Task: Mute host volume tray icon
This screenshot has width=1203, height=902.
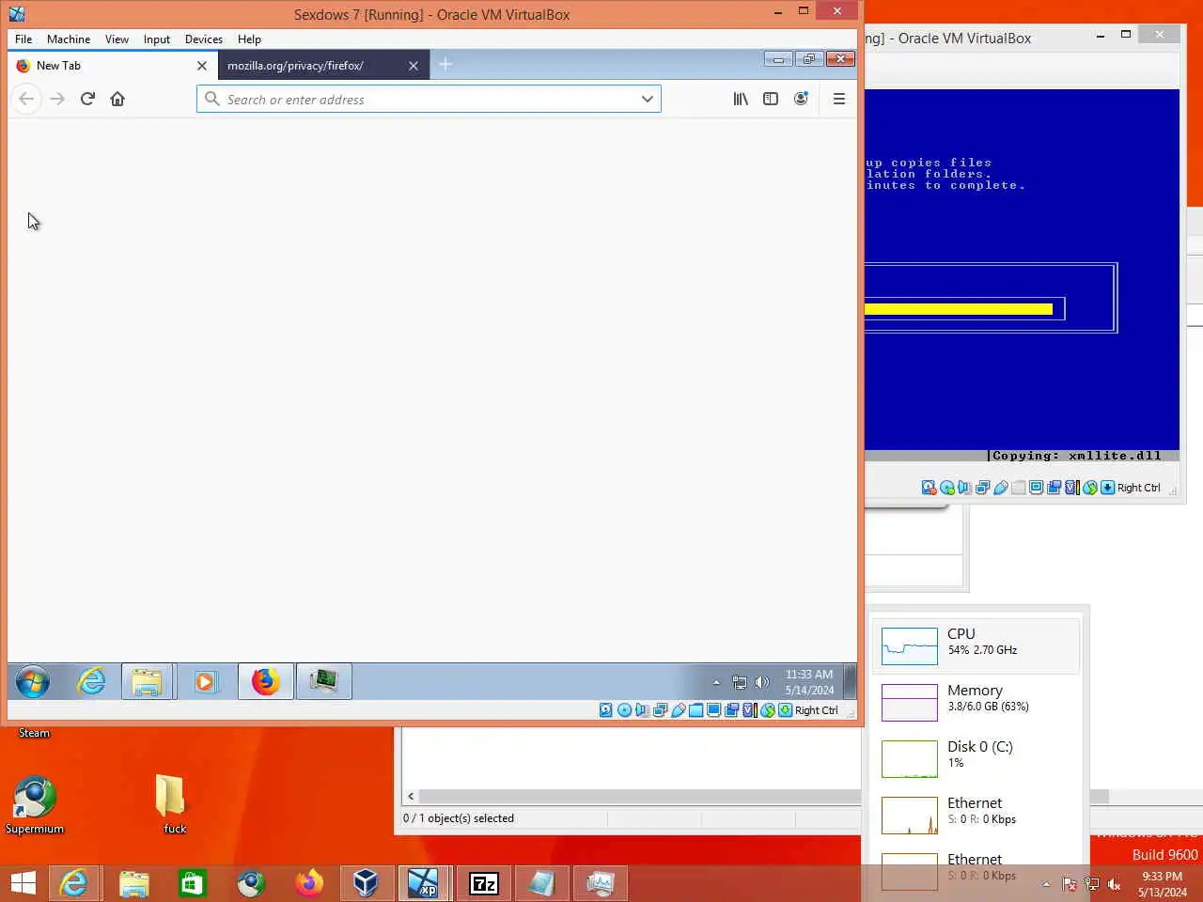Action: pyautogui.click(x=1115, y=883)
